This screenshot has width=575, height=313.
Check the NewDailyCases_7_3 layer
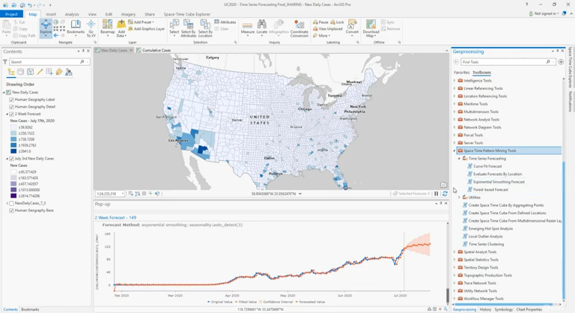click(x=11, y=203)
